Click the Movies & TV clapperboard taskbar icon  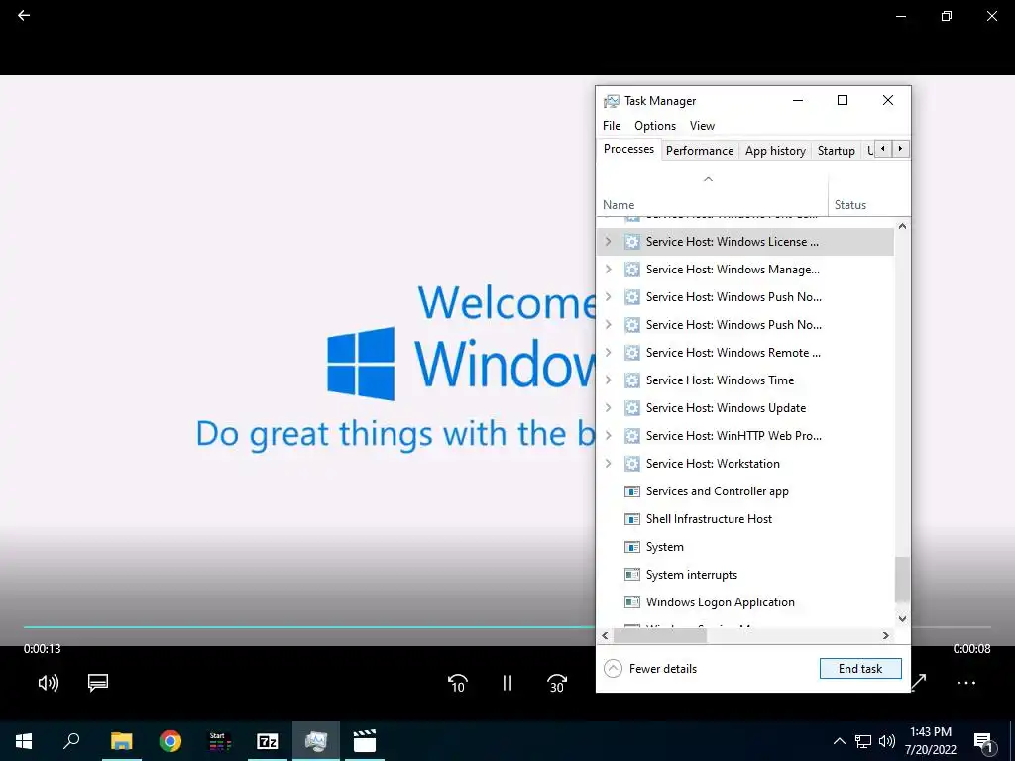(x=365, y=741)
